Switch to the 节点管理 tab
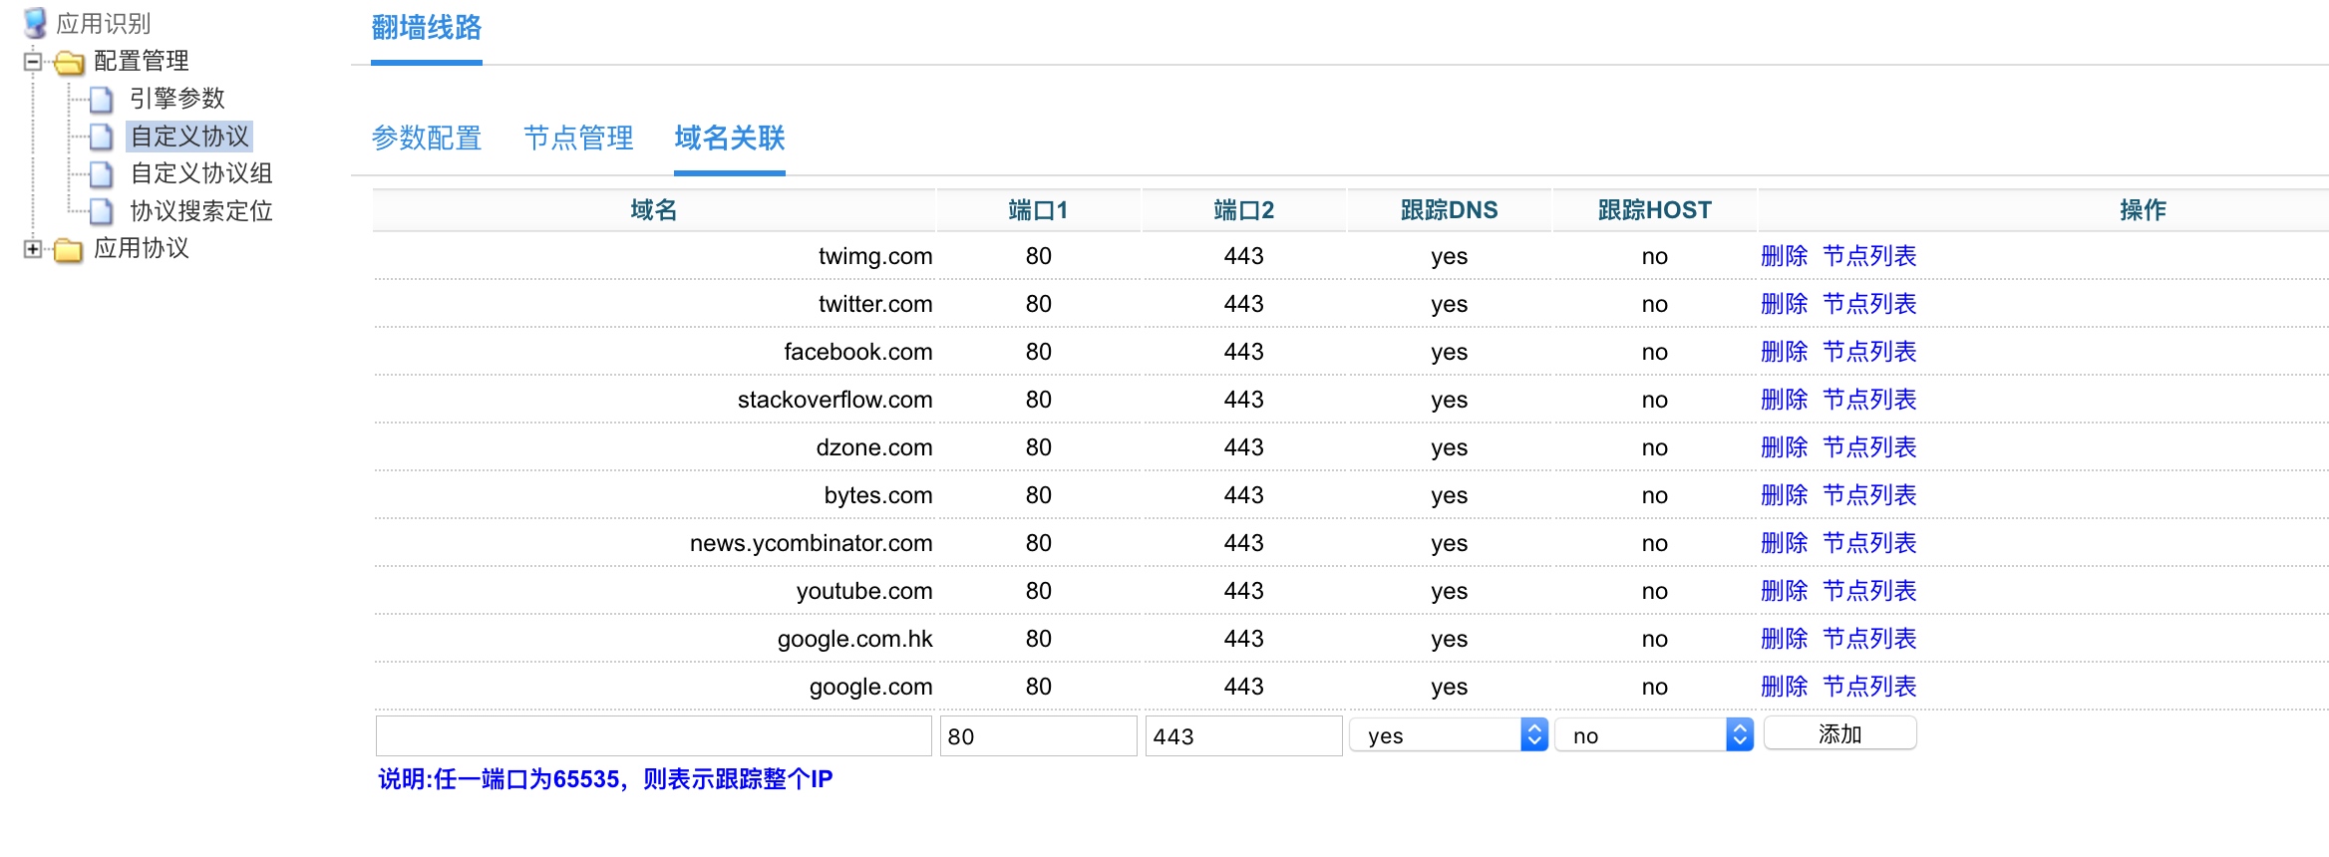2329x857 pixels. click(x=578, y=138)
